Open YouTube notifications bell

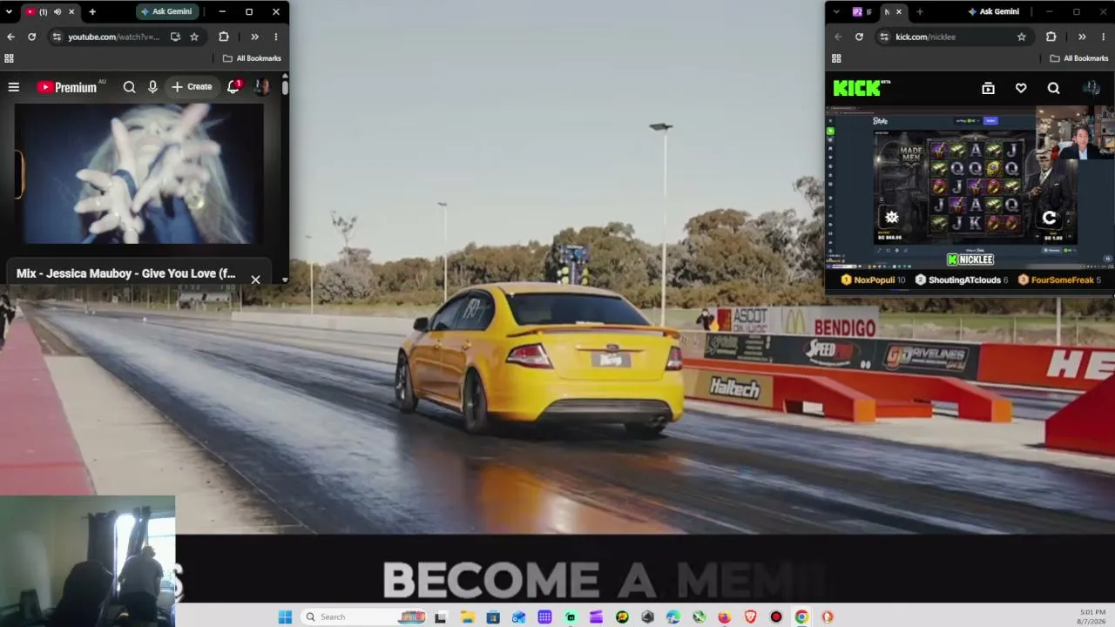pos(233,87)
